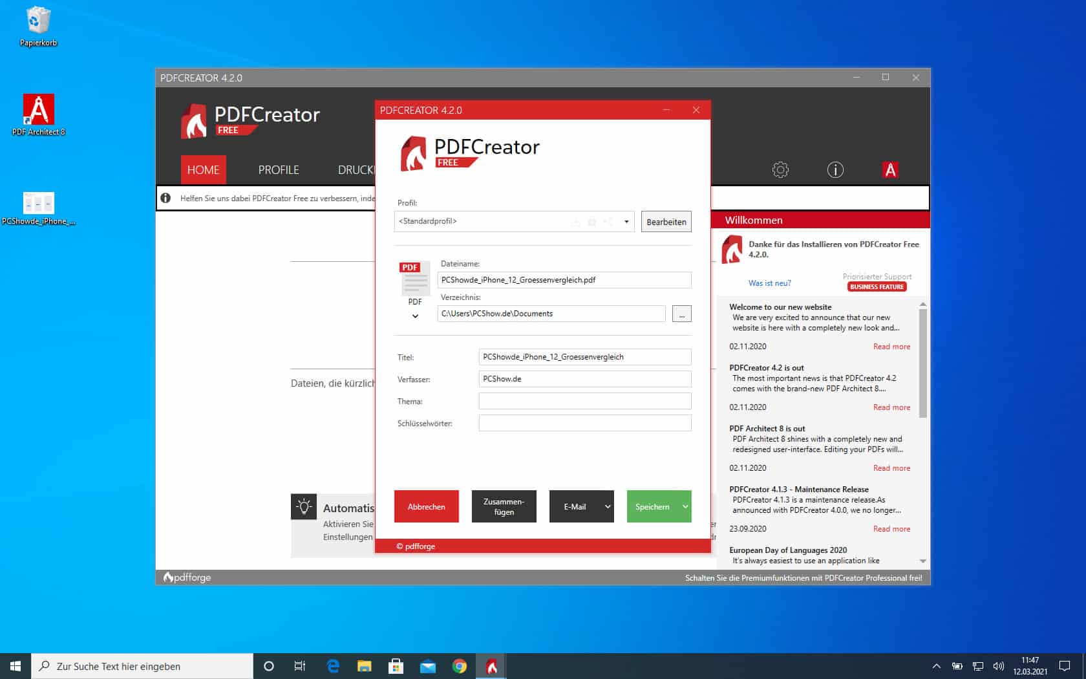Read more about PDFCreator 4.2 is out

pyautogui.click(x=891, y=407)
